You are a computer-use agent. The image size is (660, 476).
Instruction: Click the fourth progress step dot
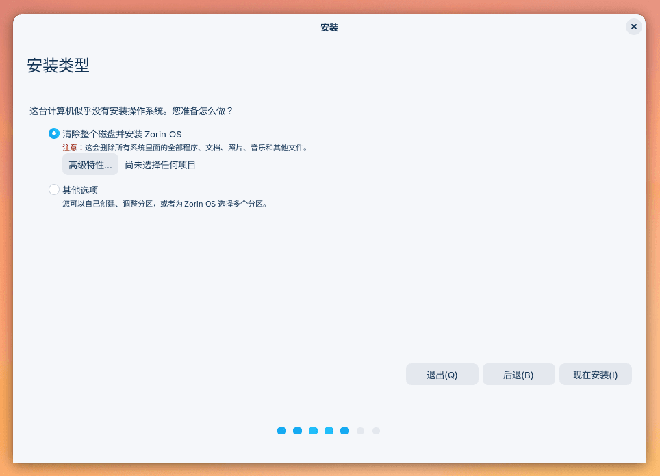(x=329, y=431)
